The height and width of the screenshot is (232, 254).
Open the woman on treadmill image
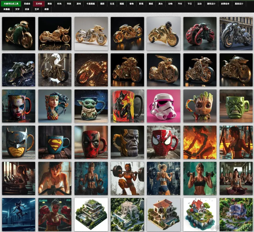19,179
